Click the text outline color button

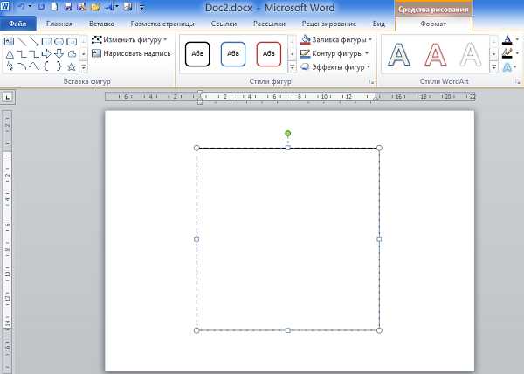[507, 53]
